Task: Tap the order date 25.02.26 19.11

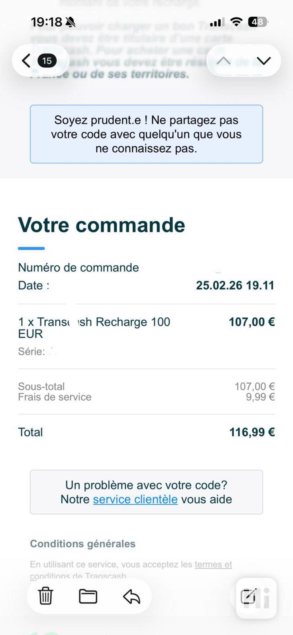Action: 235,285
